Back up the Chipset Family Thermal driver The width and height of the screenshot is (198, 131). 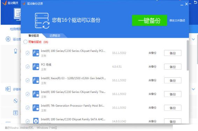(172, 94)
